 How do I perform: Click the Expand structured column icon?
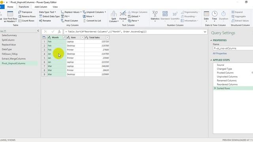tap(233, 12)
